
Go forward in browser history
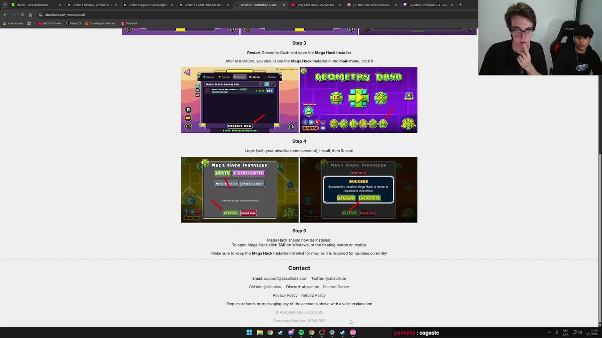[13, 15]
